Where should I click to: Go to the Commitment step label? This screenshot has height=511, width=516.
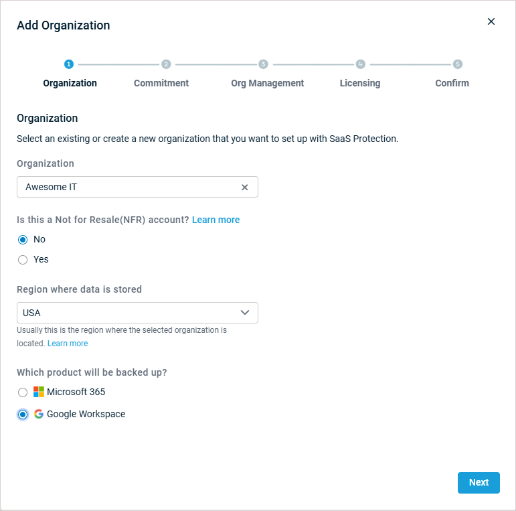(x=161, y=83)
